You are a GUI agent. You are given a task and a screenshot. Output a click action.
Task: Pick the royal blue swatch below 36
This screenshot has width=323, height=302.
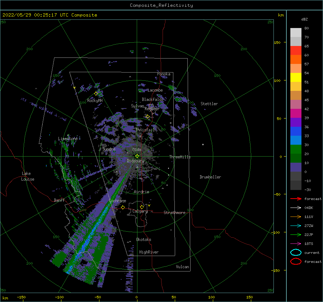(x=296, y=131)
